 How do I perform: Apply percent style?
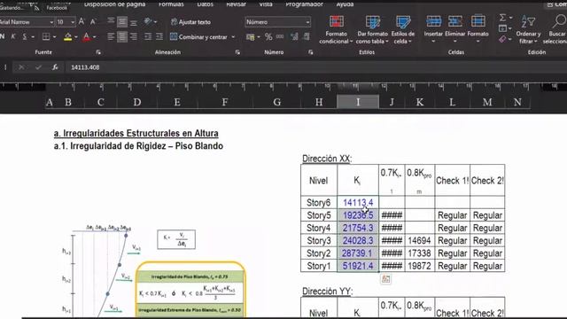(x=268, y=37)
